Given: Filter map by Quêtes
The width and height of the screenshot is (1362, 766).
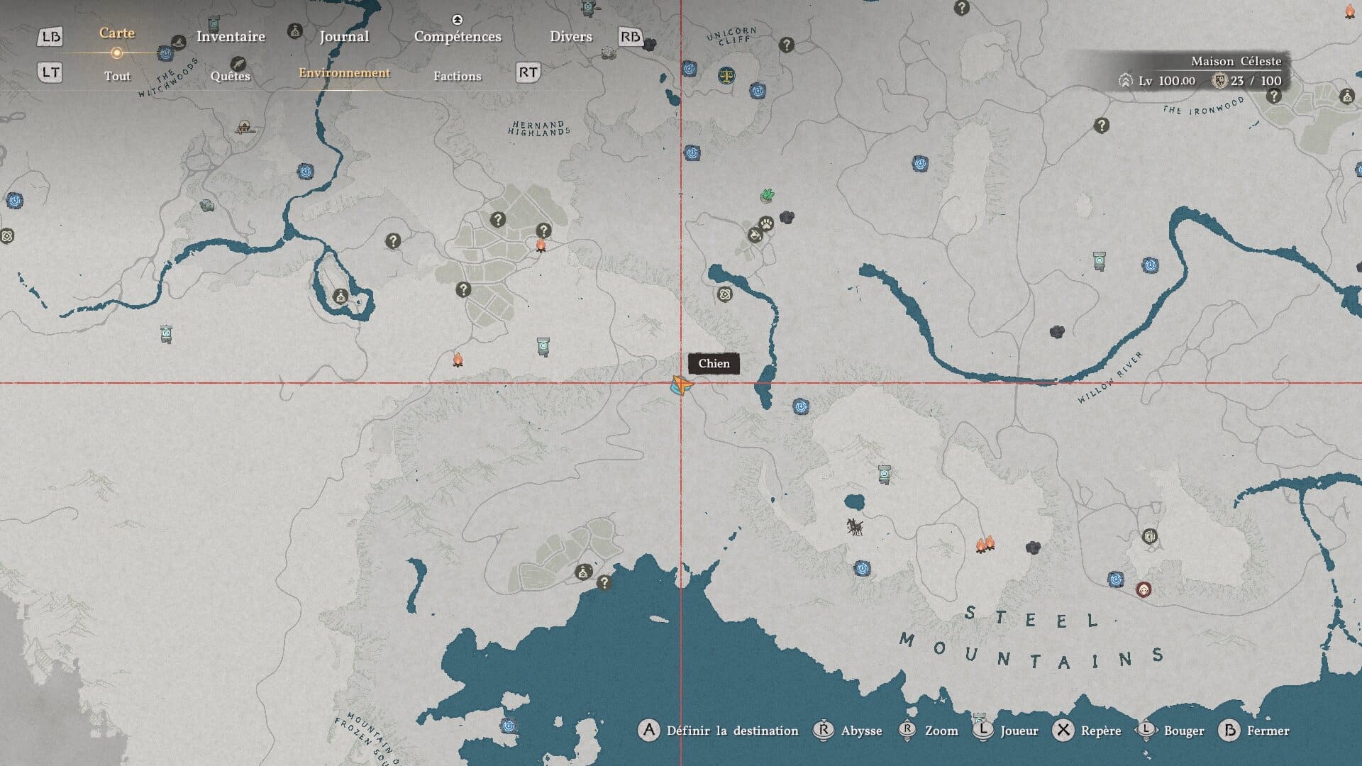Looking at the screenshot, I should [x=230, y=76].
